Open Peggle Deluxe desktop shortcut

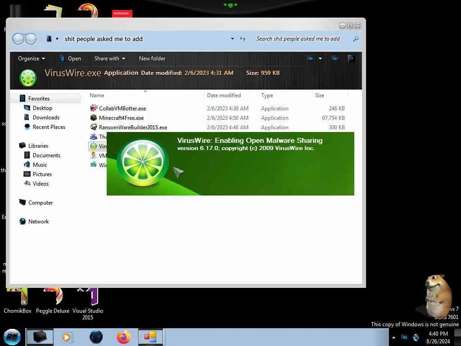coord(53,301)
